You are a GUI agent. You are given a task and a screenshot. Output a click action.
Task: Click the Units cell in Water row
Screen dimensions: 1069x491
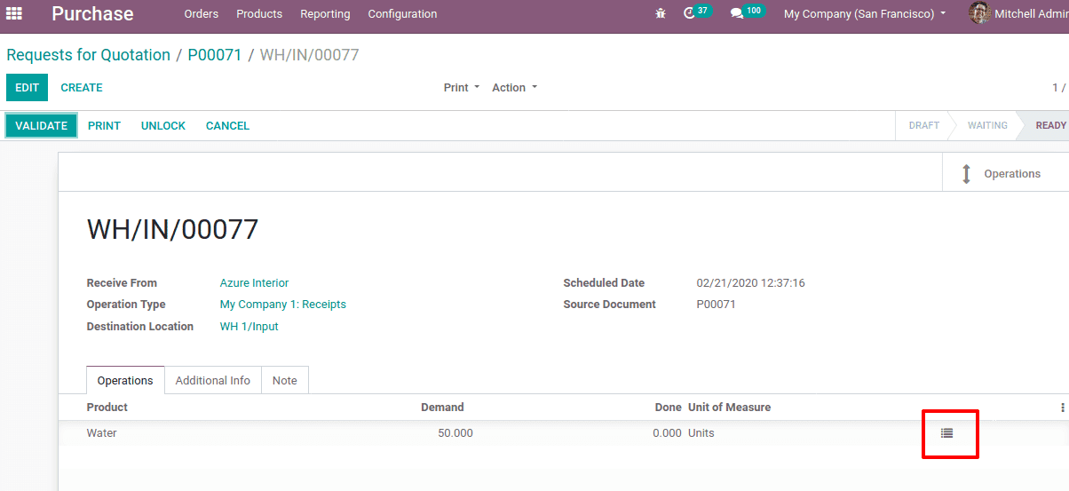pos(701,433)
